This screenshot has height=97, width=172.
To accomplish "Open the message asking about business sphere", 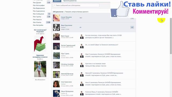I will click(102, 45).
